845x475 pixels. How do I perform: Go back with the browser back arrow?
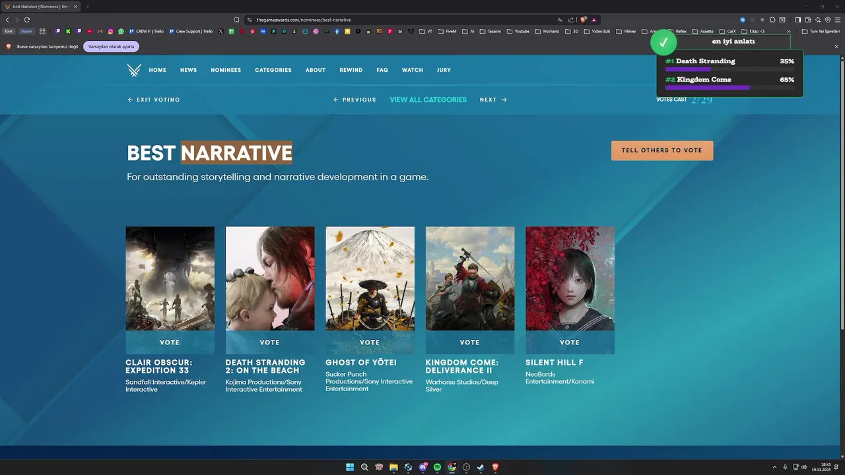(x=7, y=20)
